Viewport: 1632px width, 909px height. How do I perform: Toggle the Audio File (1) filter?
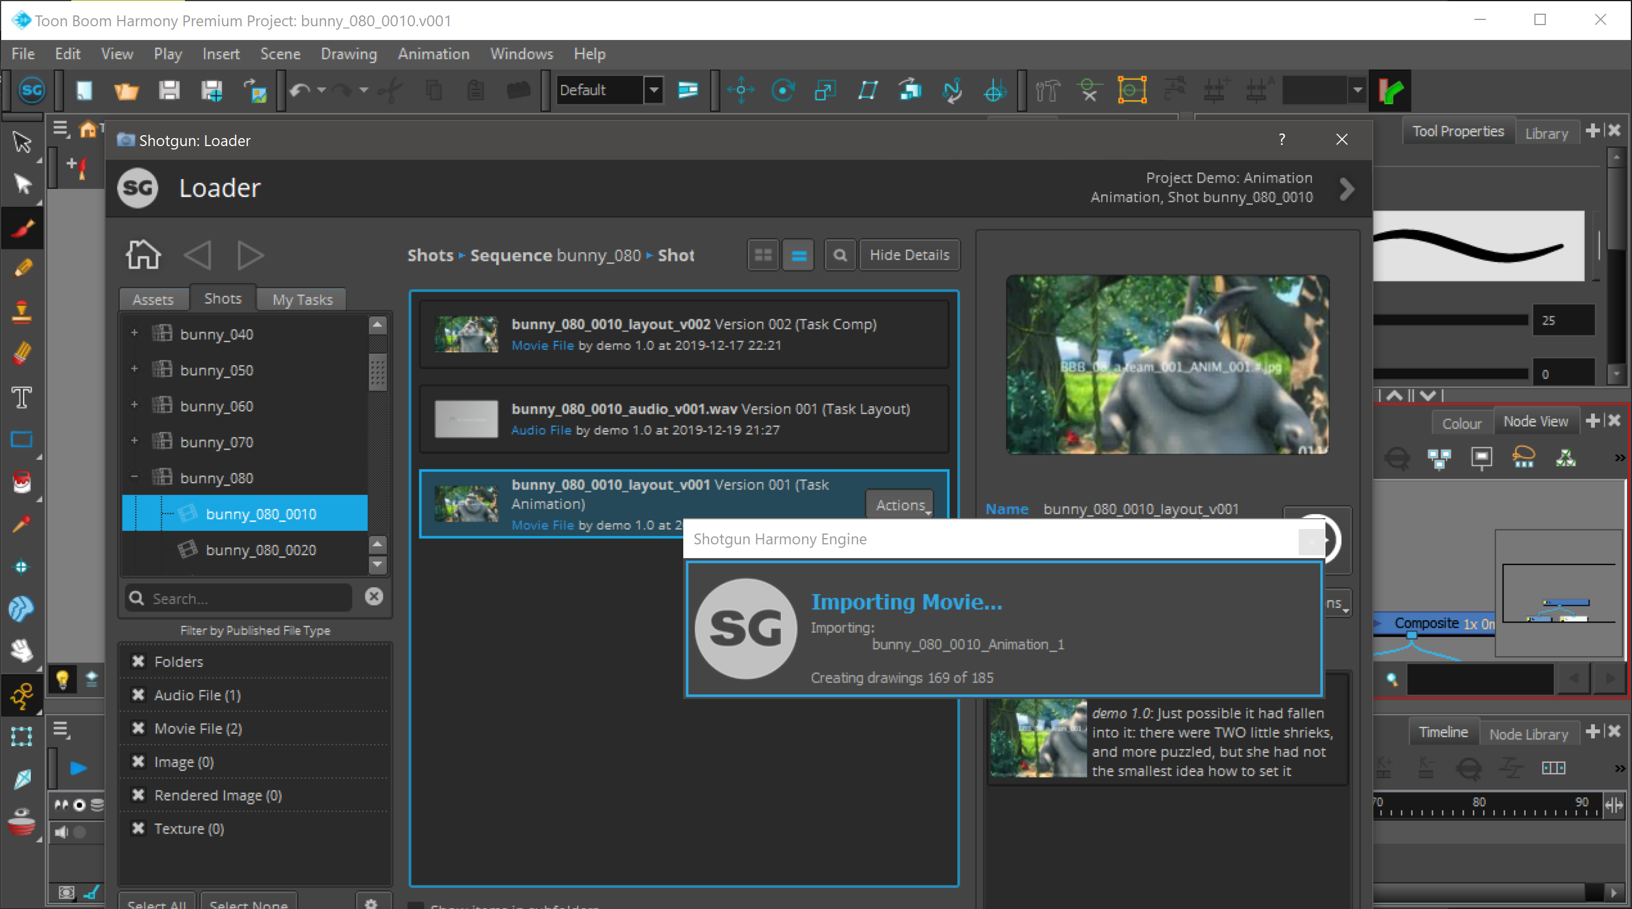[x=138, y=695]
